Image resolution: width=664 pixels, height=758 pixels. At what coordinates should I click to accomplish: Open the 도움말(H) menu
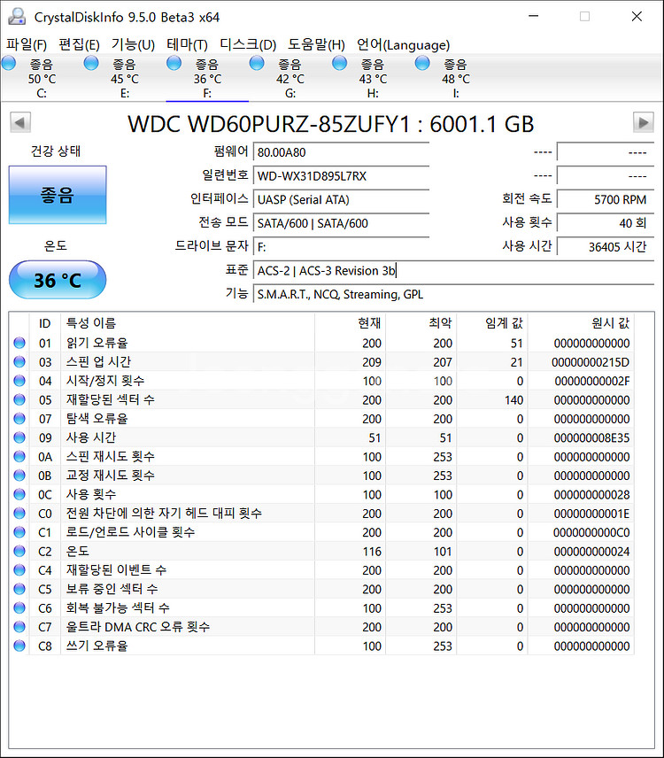point(317,45)
